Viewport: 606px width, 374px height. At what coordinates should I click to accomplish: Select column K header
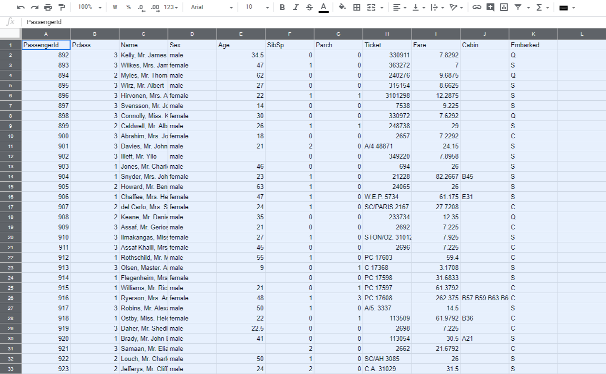(533, 34)
